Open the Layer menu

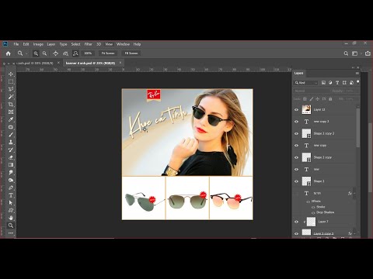click(x=51, y=44)
